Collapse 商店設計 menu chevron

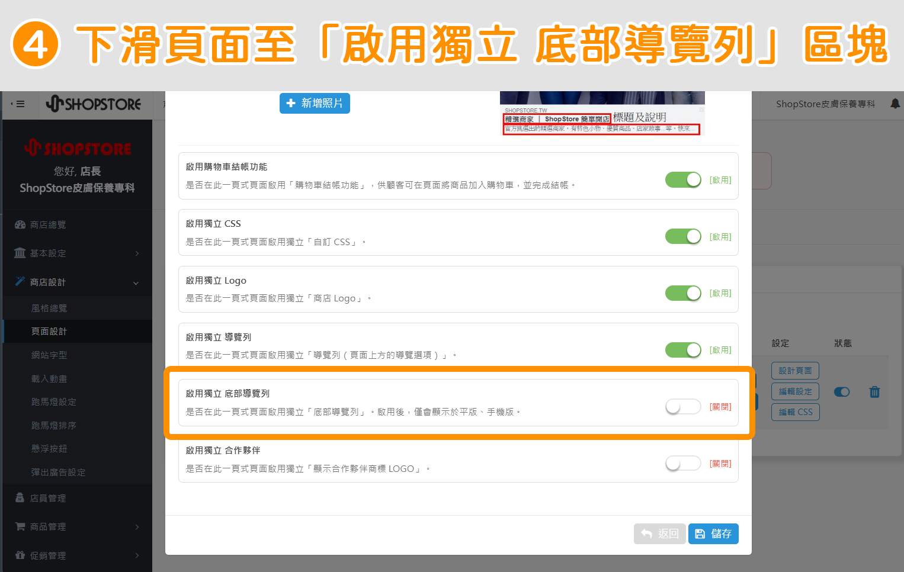pyautogui.click(x=136, y=283)
